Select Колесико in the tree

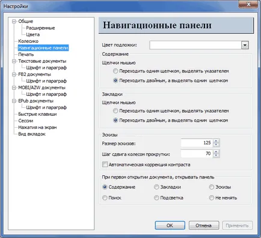click(x=28, y=41)
